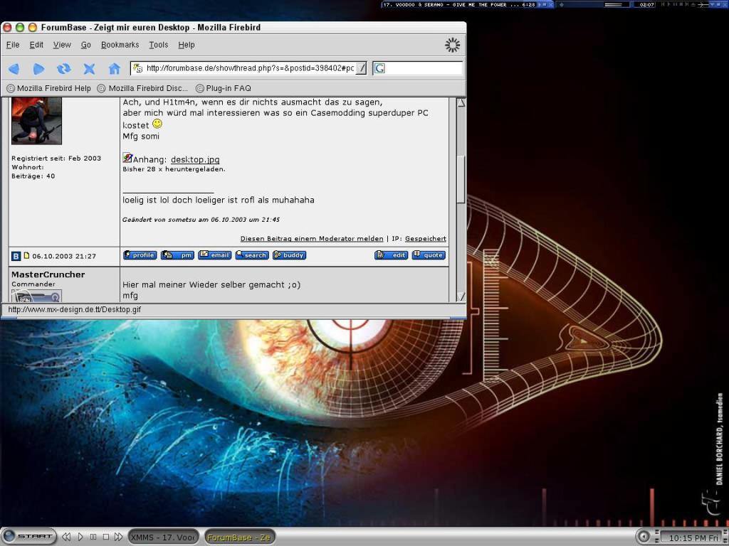Reload the page with the Reload icon

(x=64, y=69)
